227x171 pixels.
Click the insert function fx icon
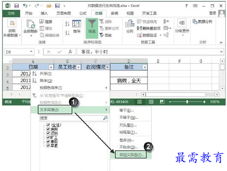(x=70, y=52)
